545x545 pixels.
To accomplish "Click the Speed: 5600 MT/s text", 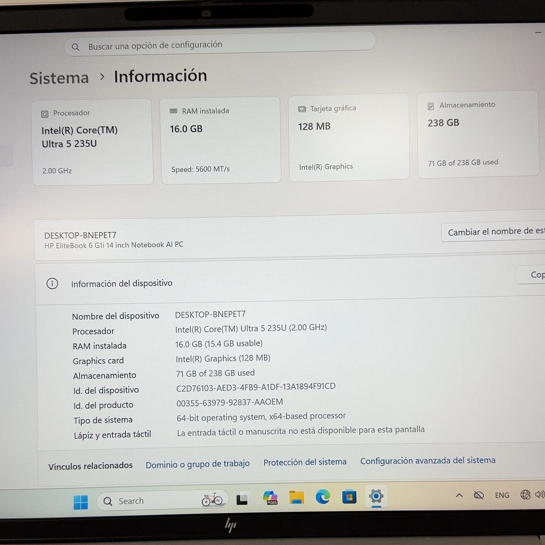I will pos(200,169).
